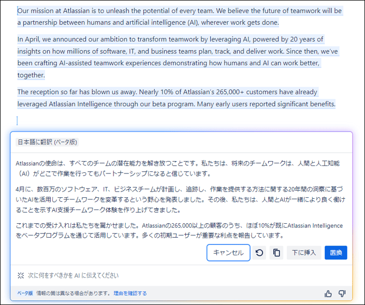This screenshot has width=365, height=305.
Task: Give thumbs up feedback on the translation
Action: [328, 294]
